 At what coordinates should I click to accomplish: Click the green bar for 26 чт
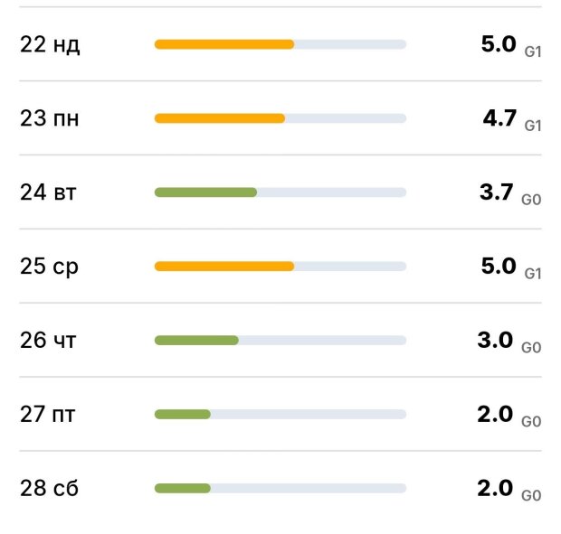[x=196, y=341]
